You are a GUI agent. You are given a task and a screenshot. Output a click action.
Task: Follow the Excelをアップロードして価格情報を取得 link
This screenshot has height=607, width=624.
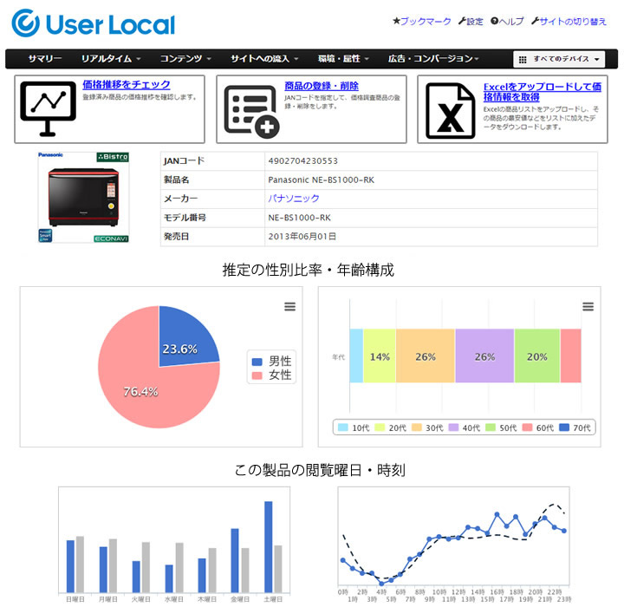pyautogui.click(x=542, y=92)
